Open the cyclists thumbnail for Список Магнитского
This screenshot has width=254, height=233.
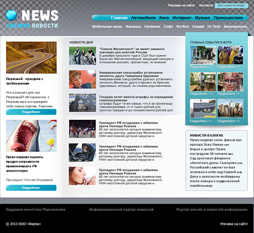point(82,56)
